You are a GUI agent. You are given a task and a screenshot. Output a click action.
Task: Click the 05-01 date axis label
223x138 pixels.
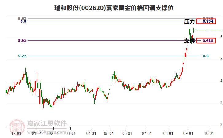109,134
